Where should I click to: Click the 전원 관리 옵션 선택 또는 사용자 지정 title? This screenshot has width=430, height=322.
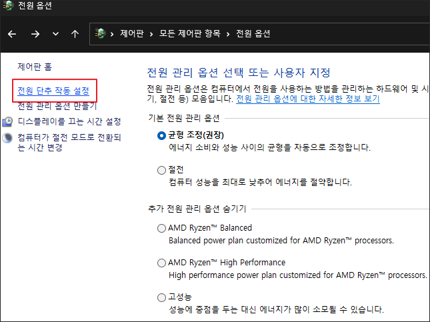coord(239,73)
